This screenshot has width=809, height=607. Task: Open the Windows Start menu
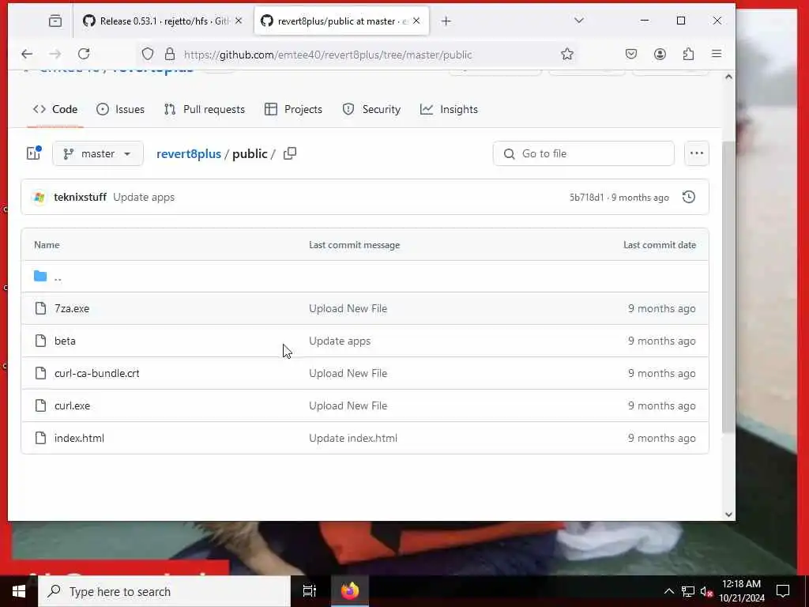tap(19, 591)
